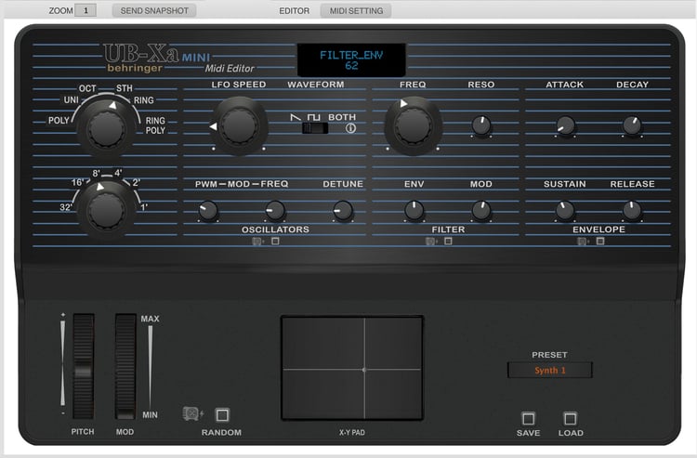This screenshot has width=697, height=458.
Task: Click the RELEASE knob
Action: (x=632, y=210)
